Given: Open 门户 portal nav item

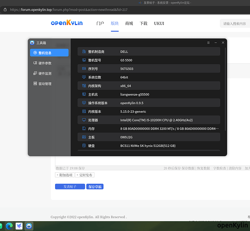Looking at the screenshot, I should tap(100, 24).
